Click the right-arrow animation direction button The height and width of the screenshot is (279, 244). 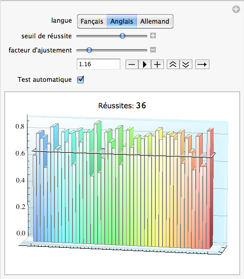pos(202,64)
